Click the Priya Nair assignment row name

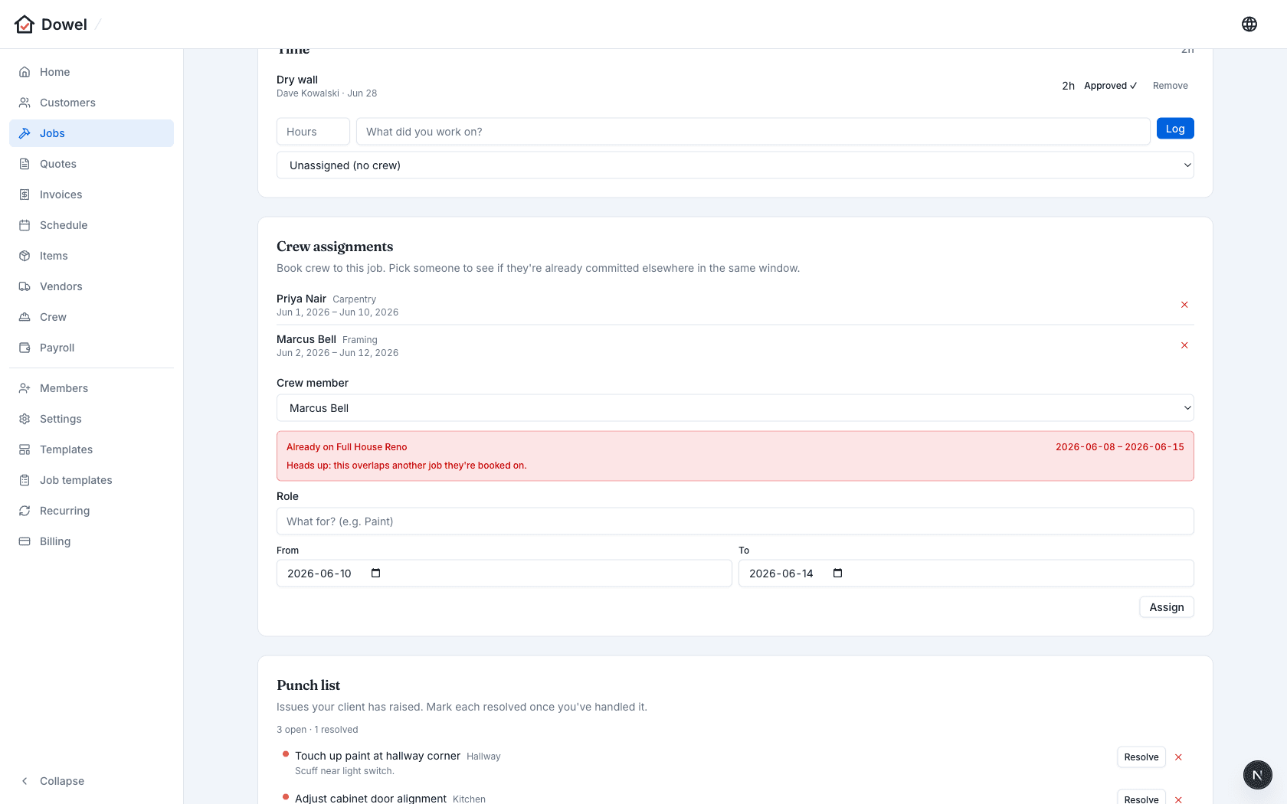point(301,299)
